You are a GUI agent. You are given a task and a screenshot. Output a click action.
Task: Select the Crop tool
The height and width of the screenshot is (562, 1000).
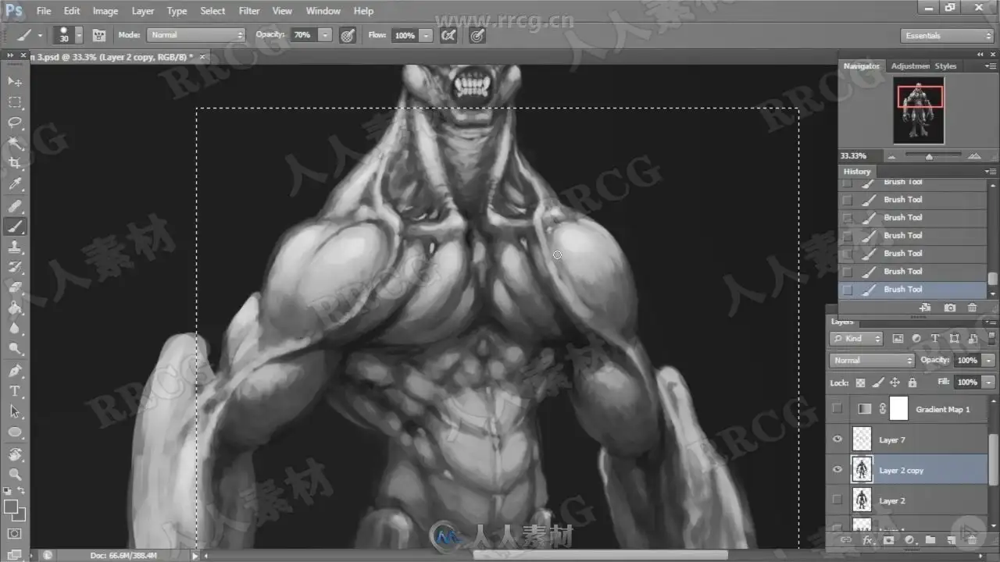15,164
